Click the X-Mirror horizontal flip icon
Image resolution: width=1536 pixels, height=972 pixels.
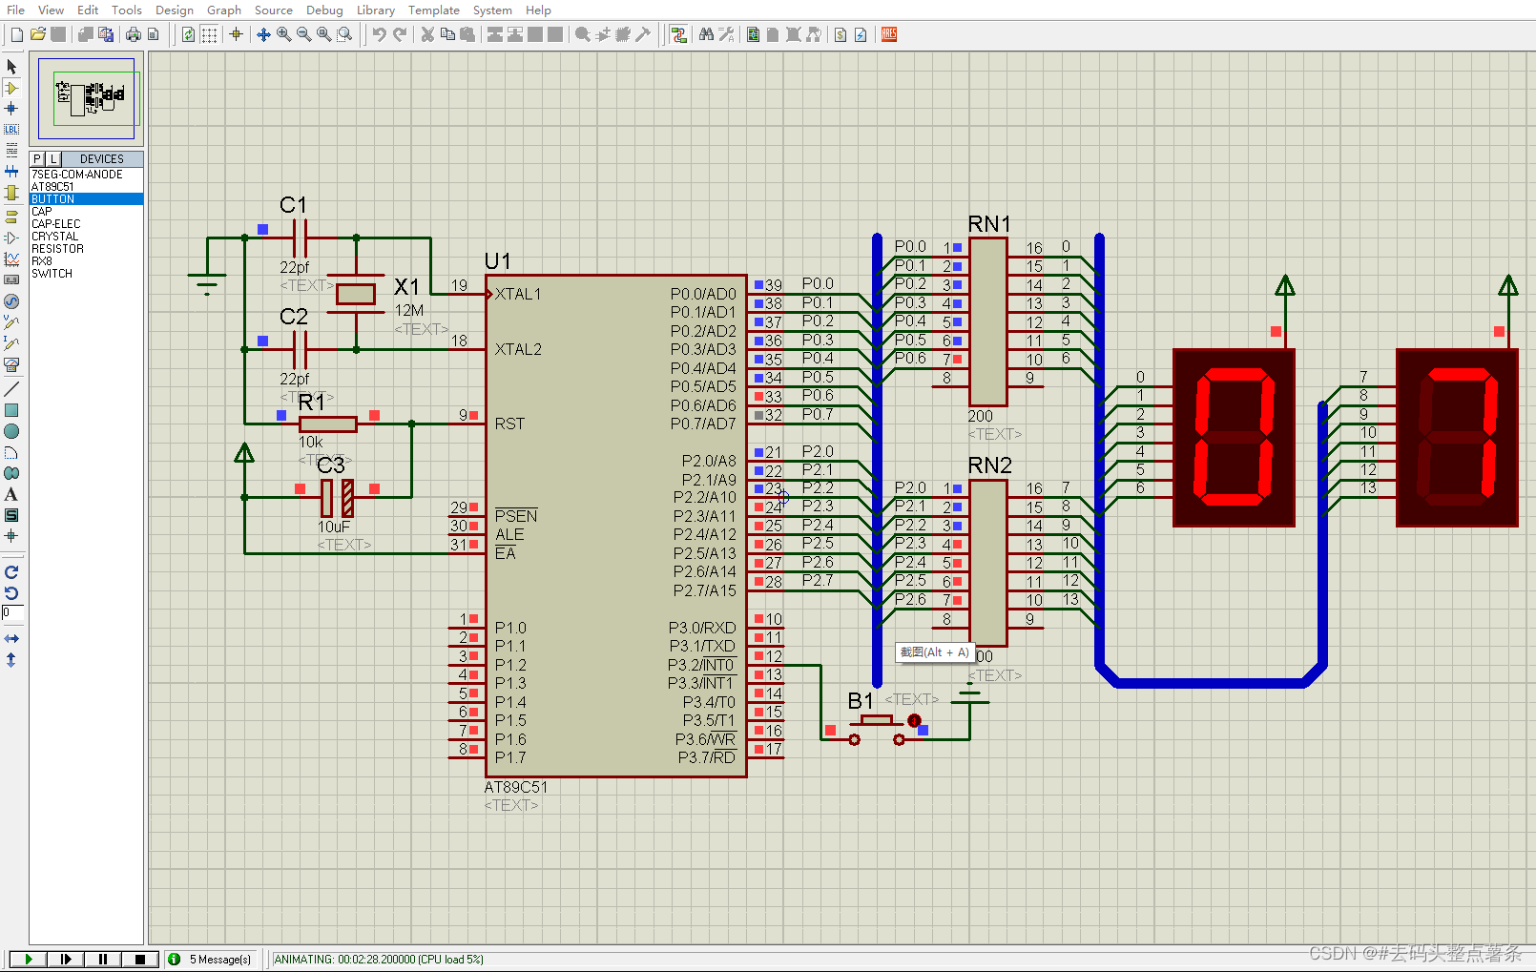point(11,638)
